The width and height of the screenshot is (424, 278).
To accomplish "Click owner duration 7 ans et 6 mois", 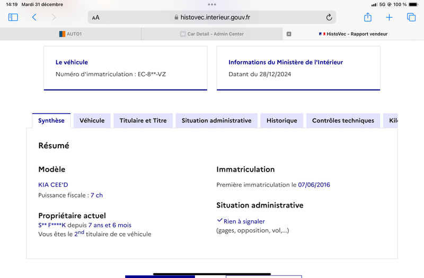I will click(110, 225).
